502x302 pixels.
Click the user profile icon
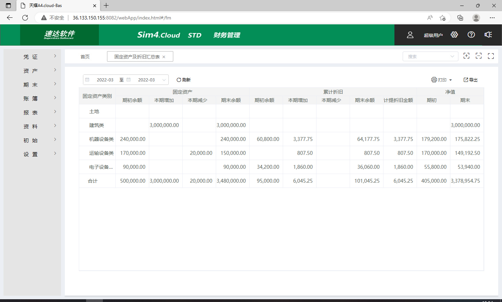click(410, 35)
